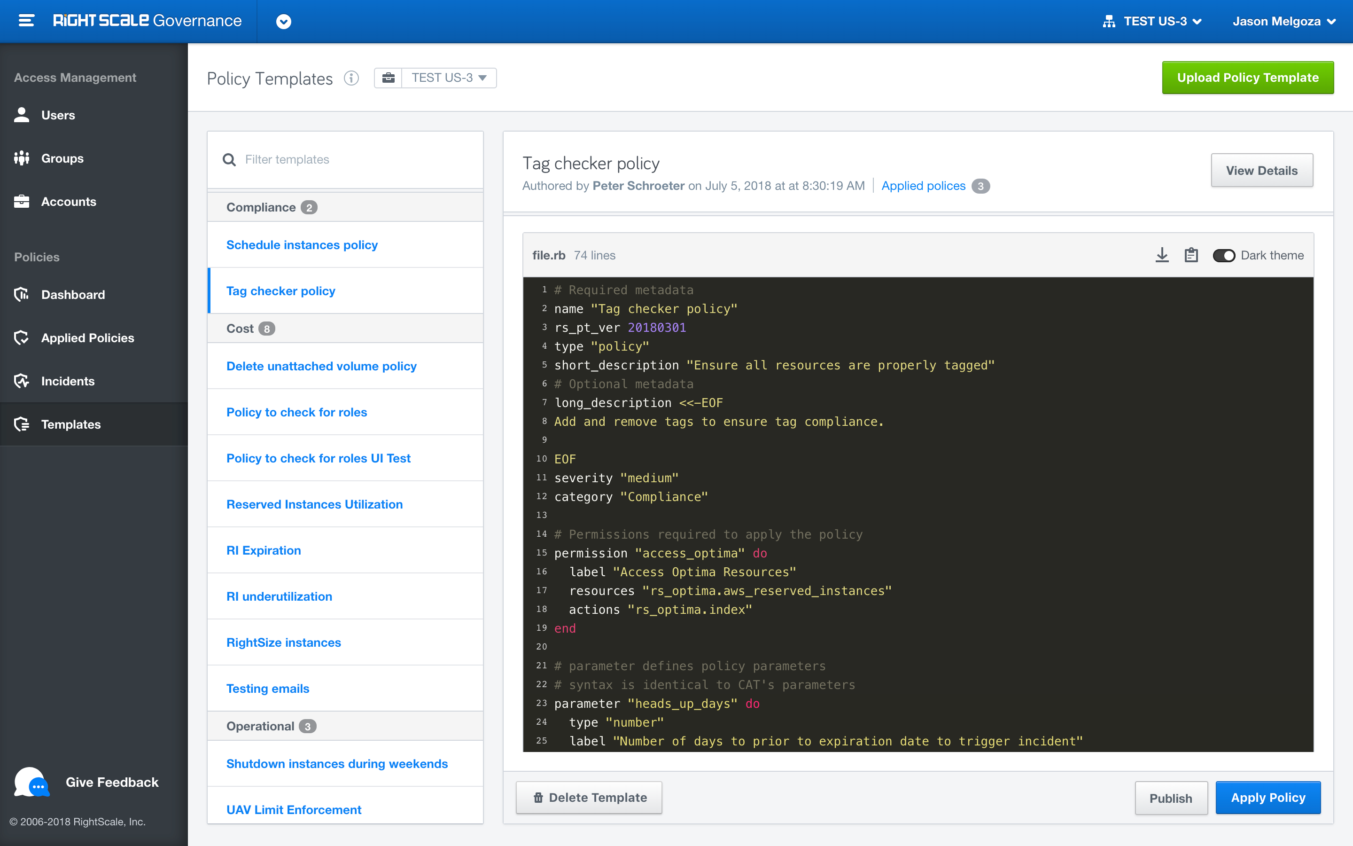Select Tag checker policy in list

coord(345,291)
